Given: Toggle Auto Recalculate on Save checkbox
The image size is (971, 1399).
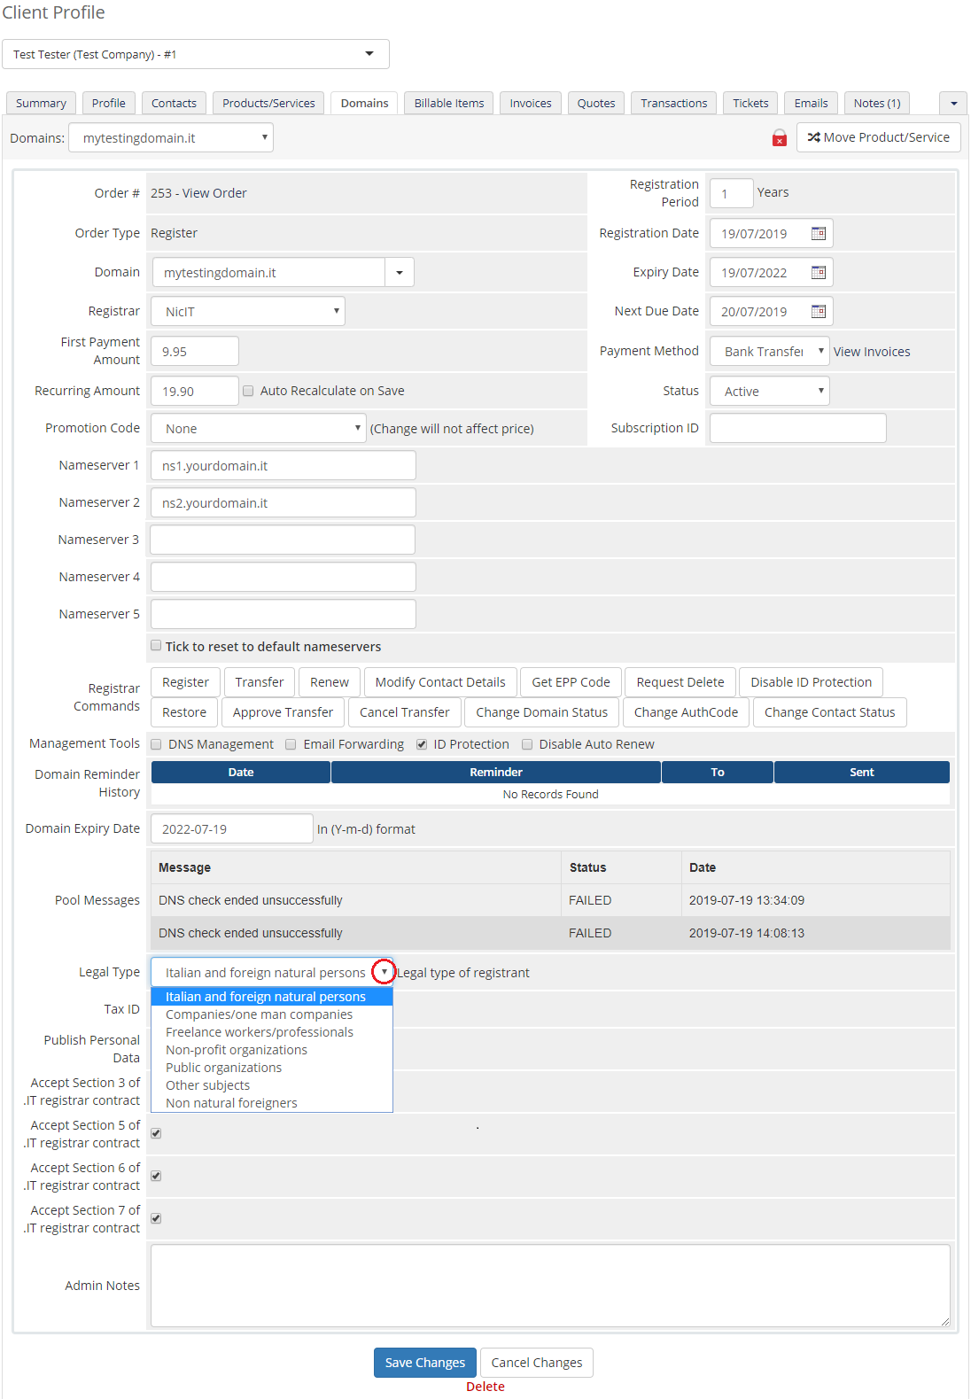Looking at the screenshot, I should 248,391.
